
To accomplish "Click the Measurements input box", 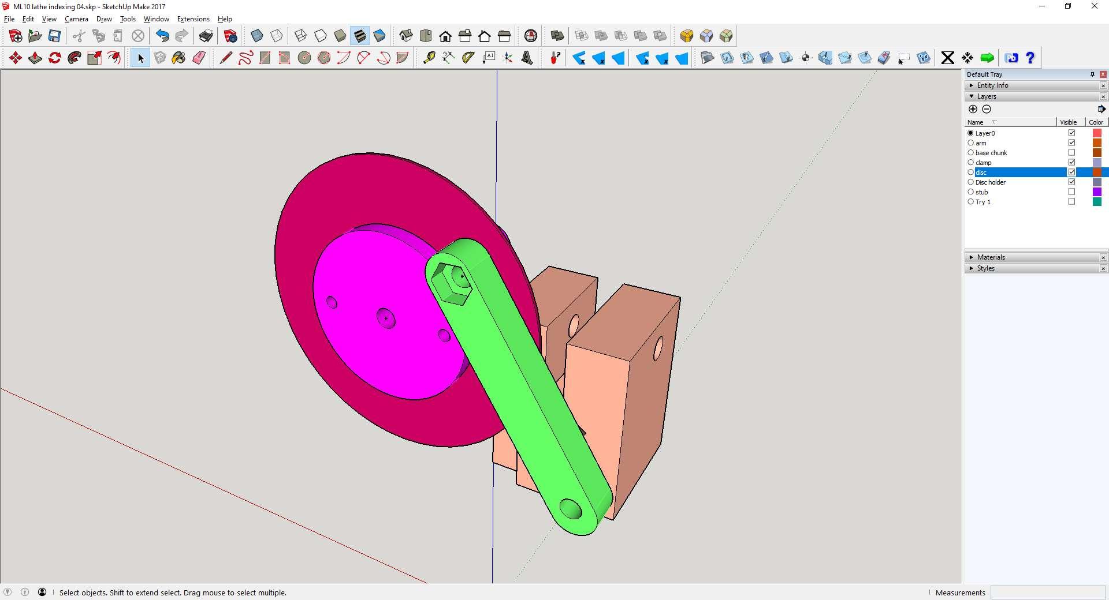I will pyautogui.click(x=1048, y=592).
